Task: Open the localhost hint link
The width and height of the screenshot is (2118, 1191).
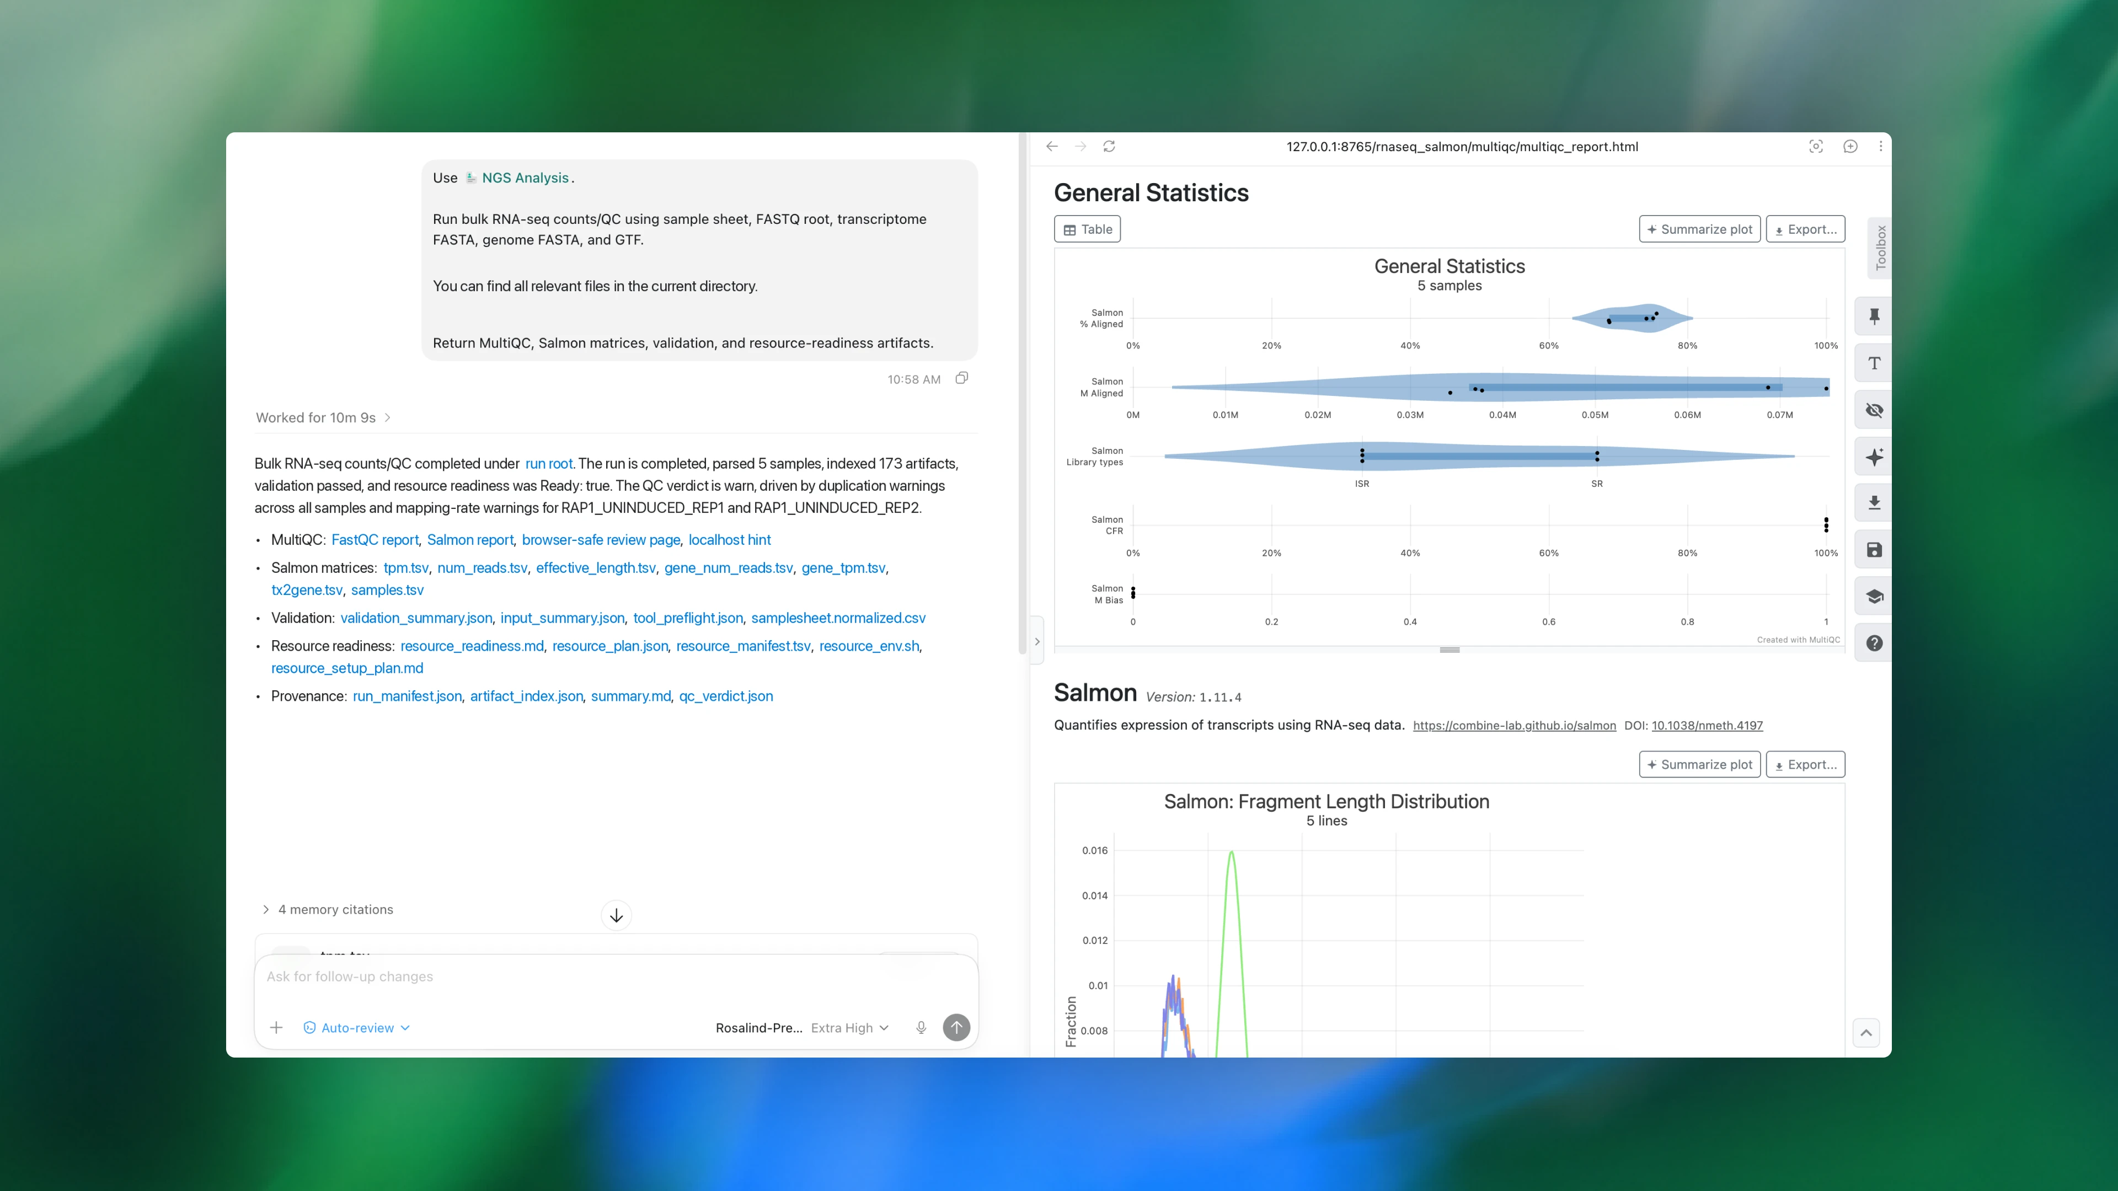Action: [730, 540]
